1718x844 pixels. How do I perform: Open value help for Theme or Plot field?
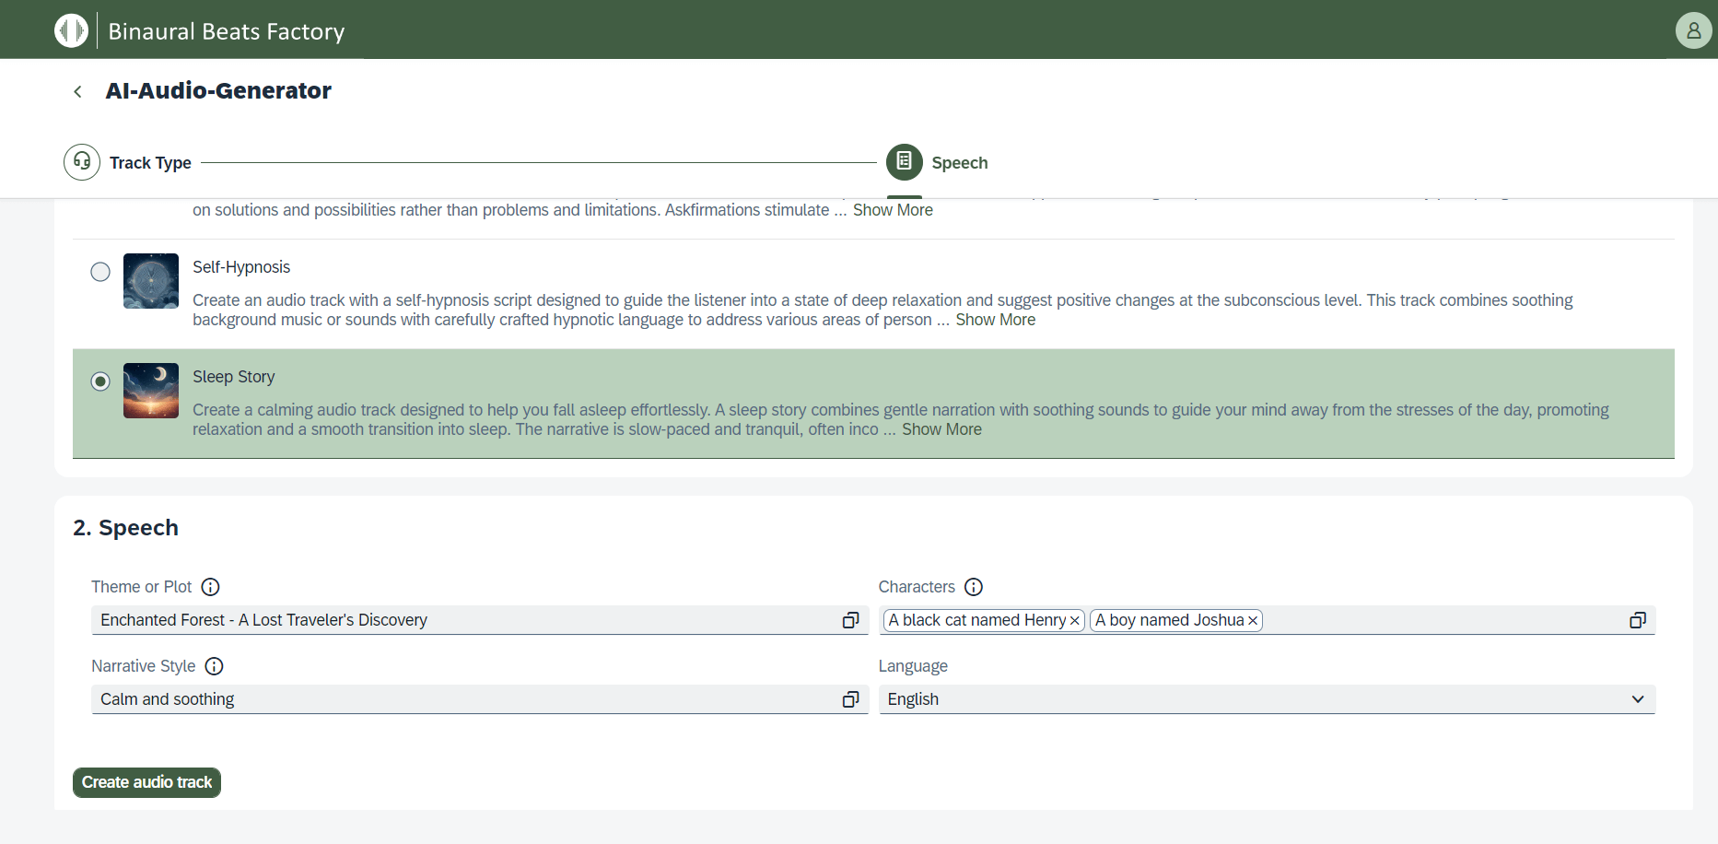coord(850,620)
